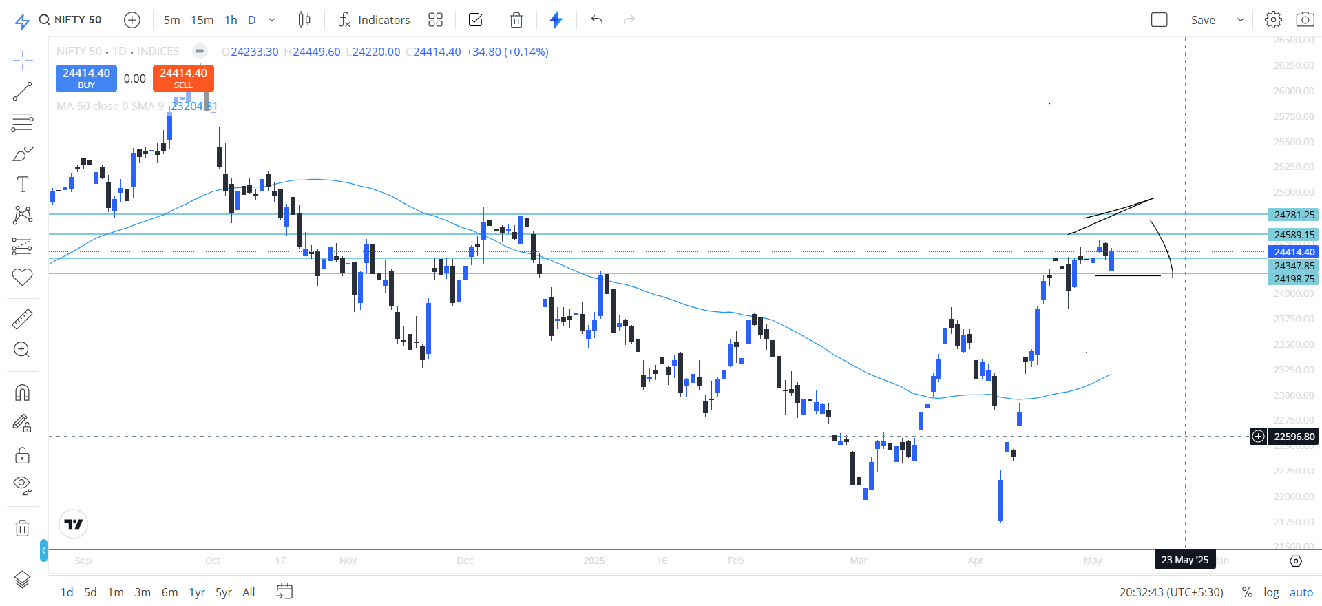Toggle auto scale mode
1322x606 pixels.
click(1301, 592)
